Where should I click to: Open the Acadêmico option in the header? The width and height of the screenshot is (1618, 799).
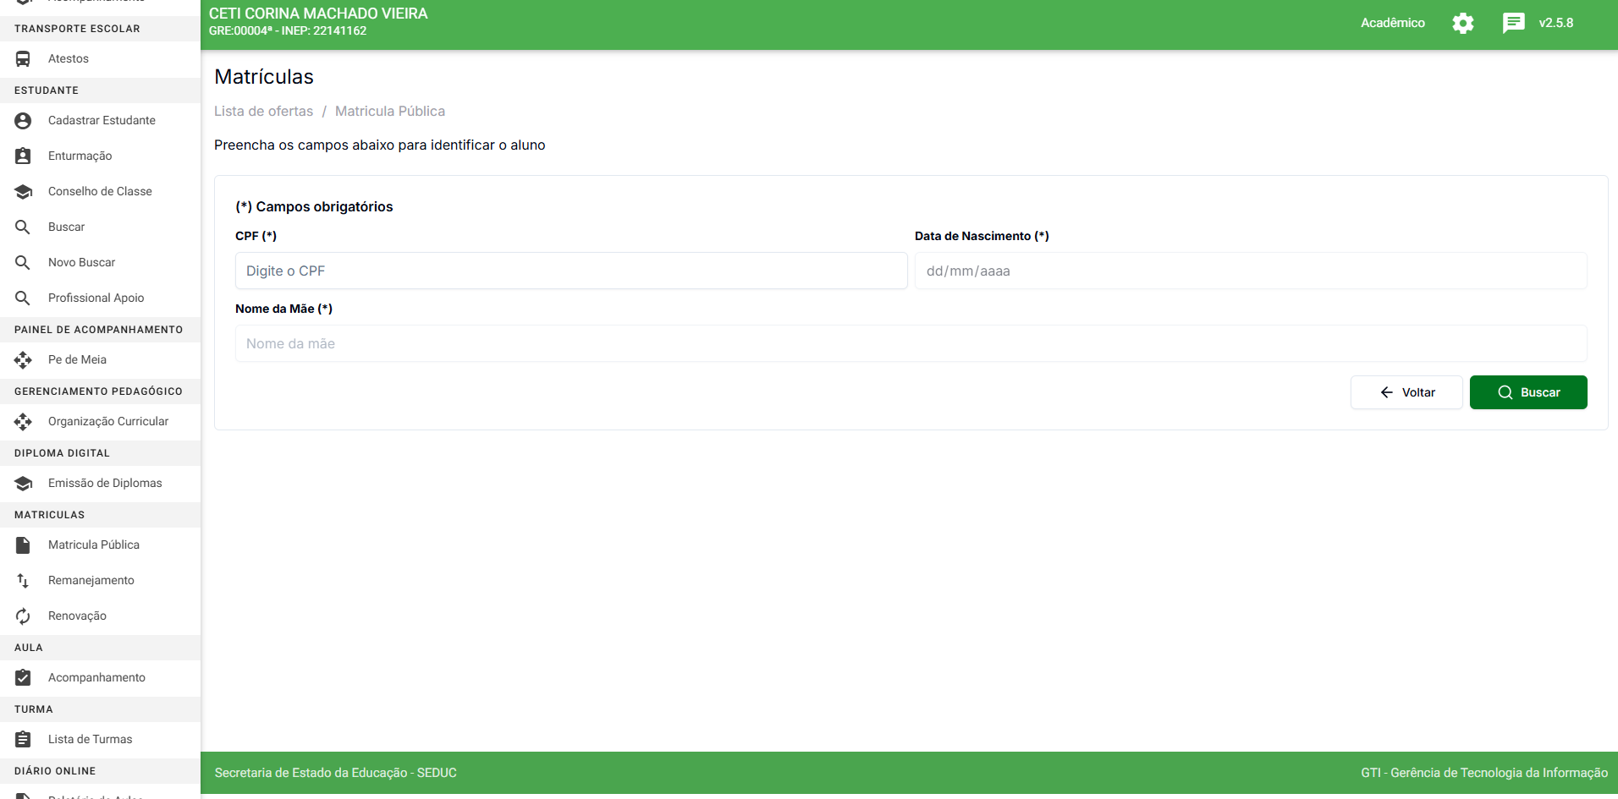pos(1392,24)
